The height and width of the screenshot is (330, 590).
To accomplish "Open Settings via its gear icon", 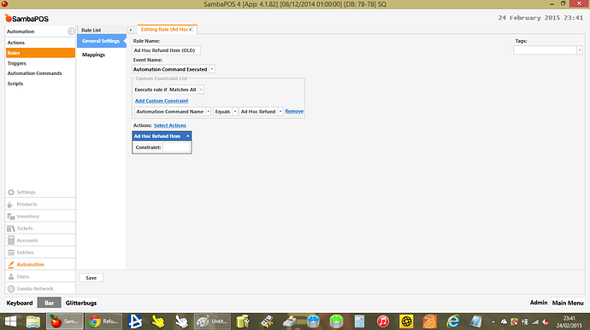I will coord(11,192).
